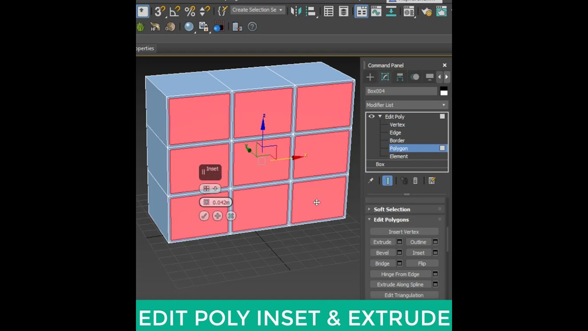Click the help question-mark icon
Viewport: 588px width, 331px height.
click(252, 27)
